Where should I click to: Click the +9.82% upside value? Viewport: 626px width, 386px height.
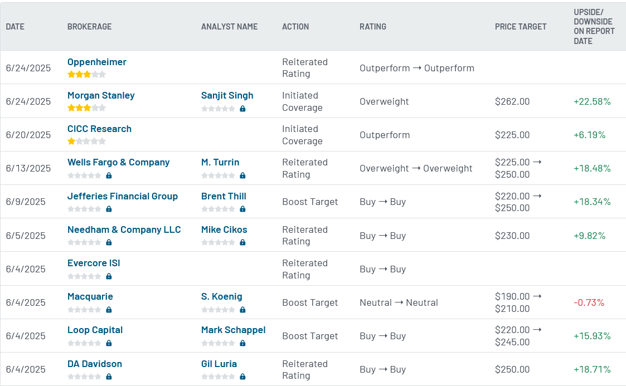point(590,236)
